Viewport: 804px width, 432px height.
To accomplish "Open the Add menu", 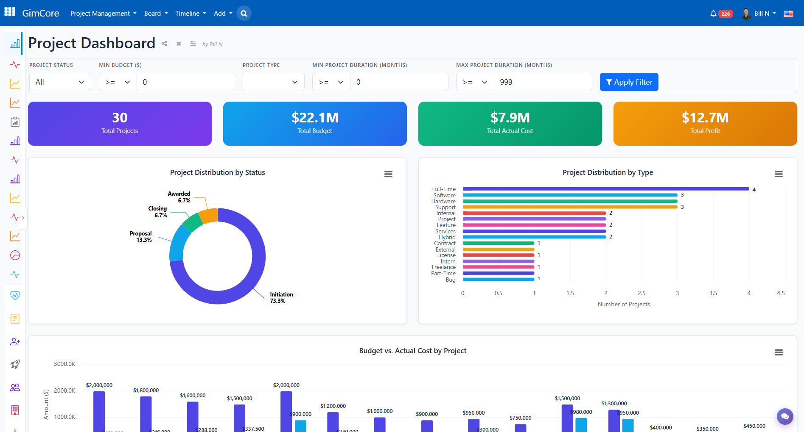I will coord(223,14).
